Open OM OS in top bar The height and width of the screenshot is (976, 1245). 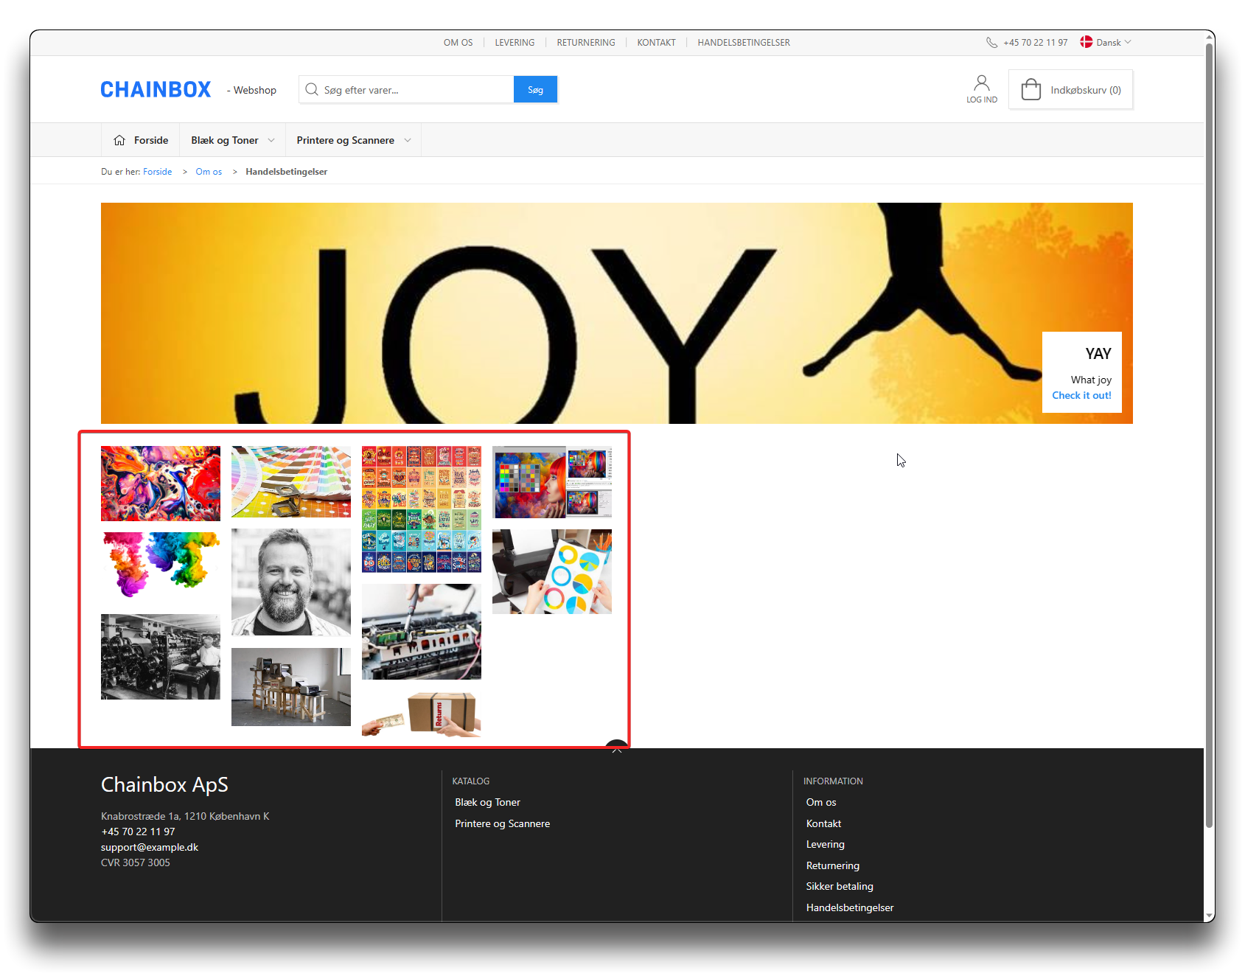click(458, 43)
